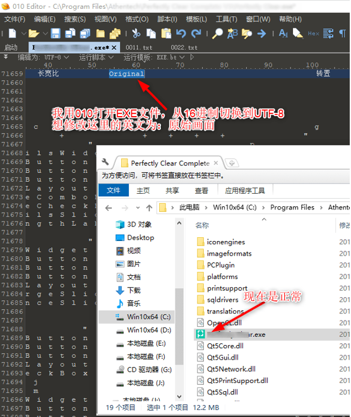Viewport: 351px width, 417px height.
Task: Close the .exe file tab
Action: click(114, 47)
